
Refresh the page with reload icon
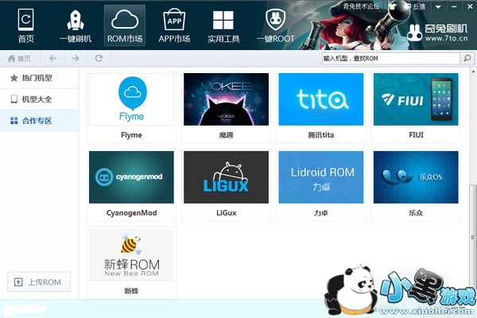(x=99, y=58)
